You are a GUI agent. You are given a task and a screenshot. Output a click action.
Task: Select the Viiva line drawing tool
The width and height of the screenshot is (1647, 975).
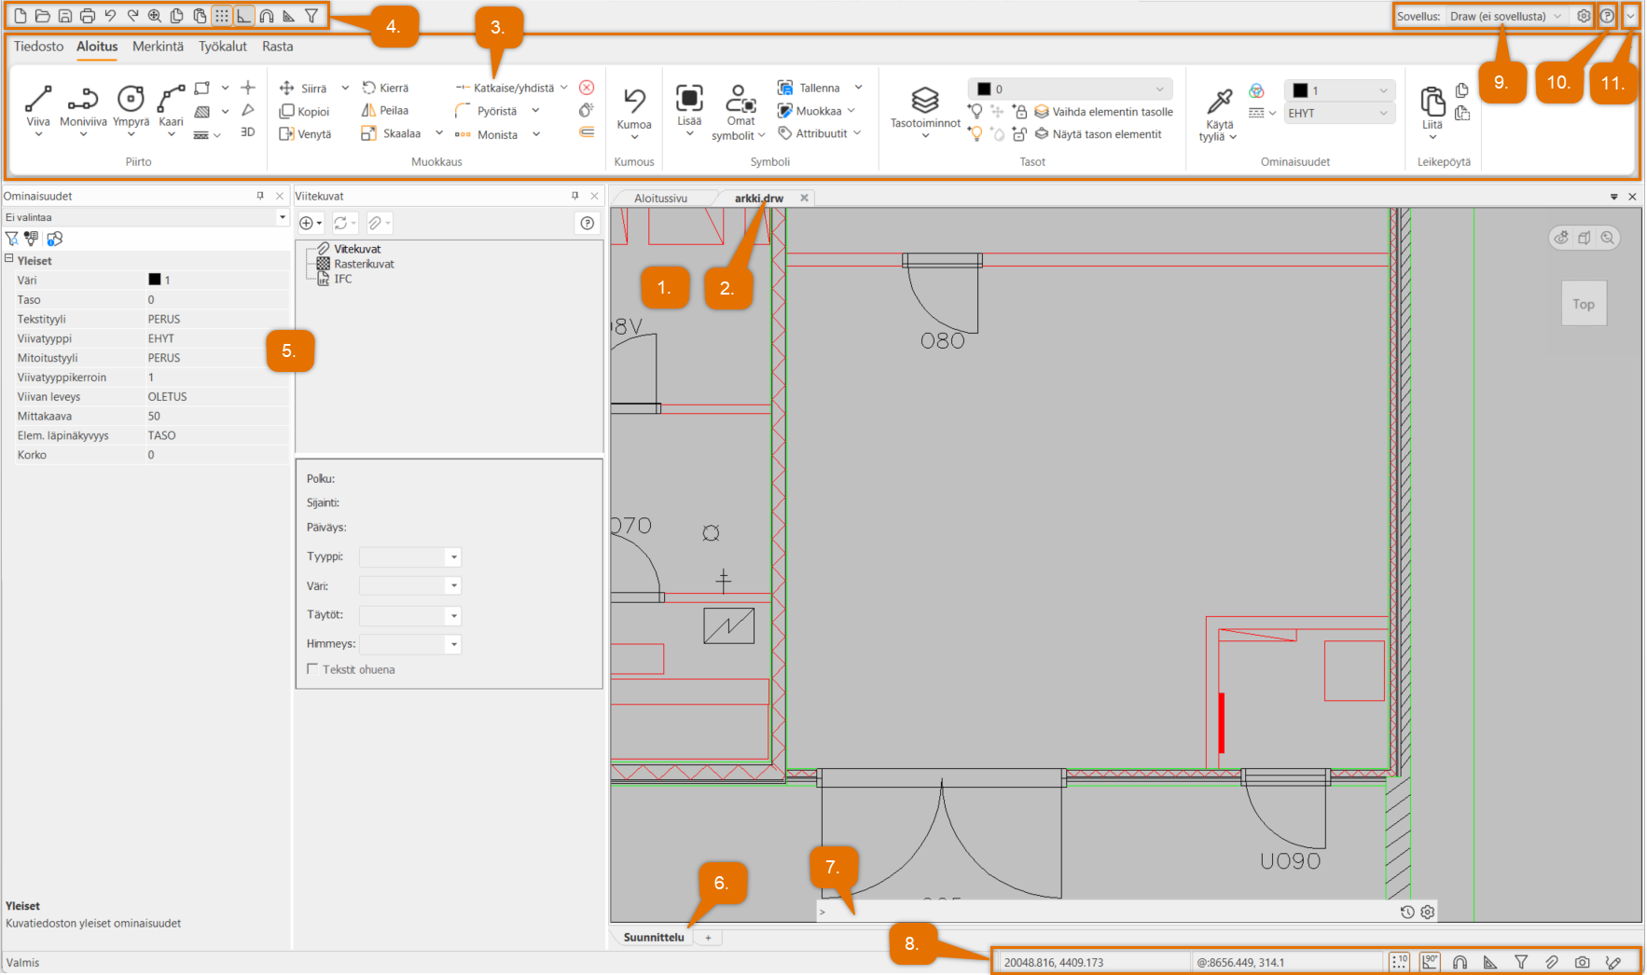coord(37,101)
